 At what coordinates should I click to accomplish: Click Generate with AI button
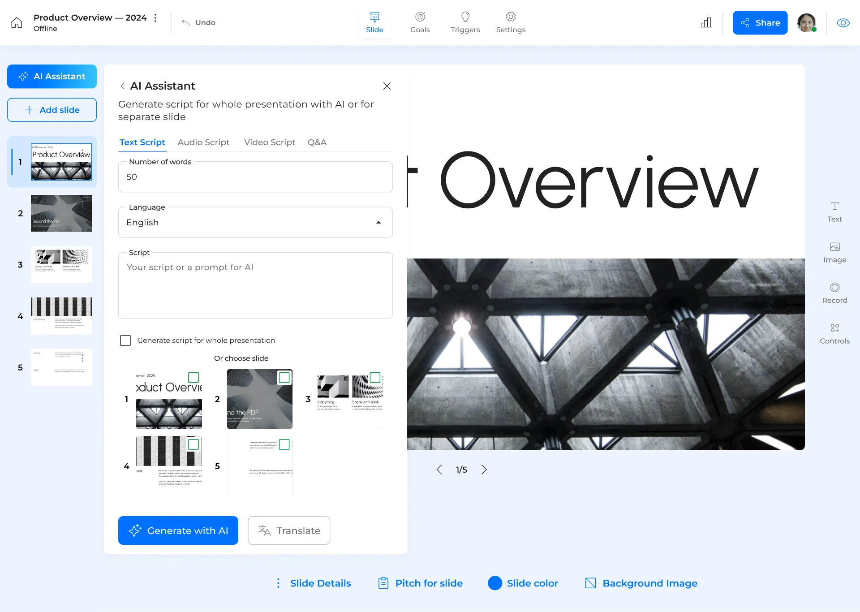[x=178, y=530]
